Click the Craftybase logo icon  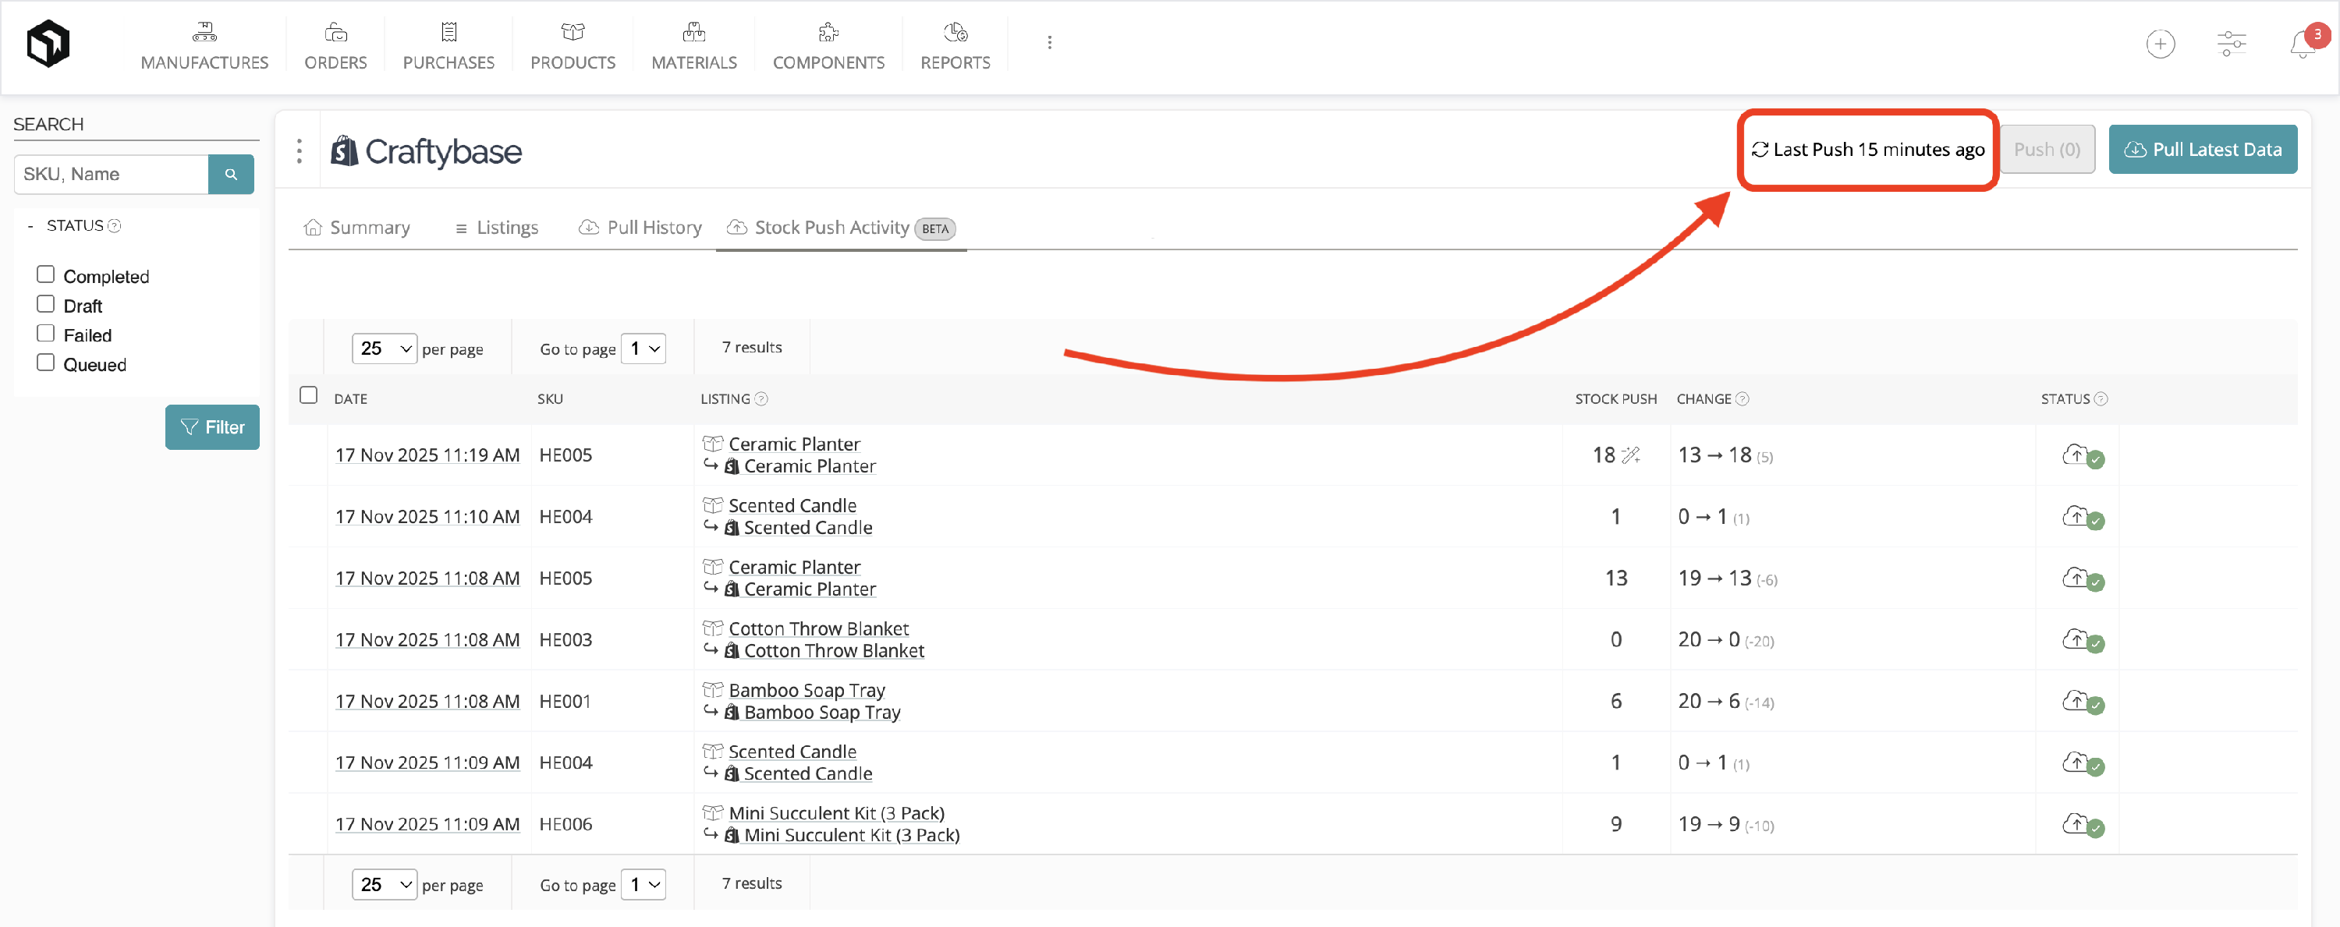click(48, 44)
